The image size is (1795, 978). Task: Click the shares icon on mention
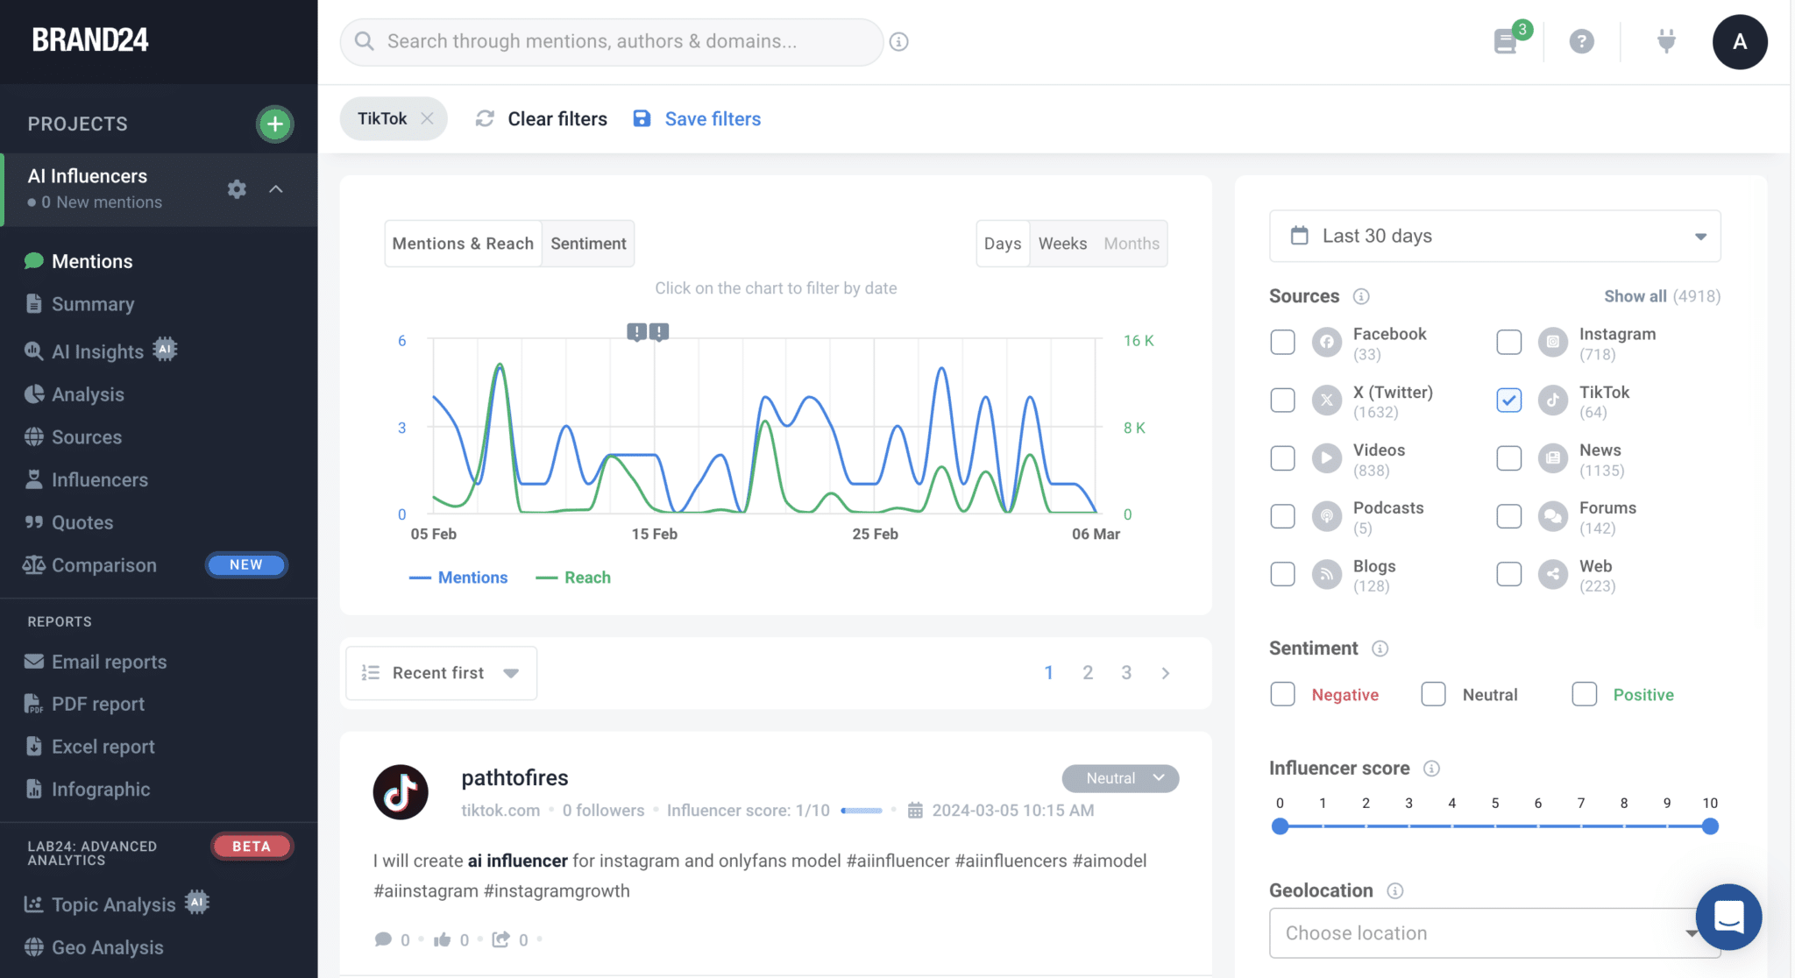coord(500,939)
